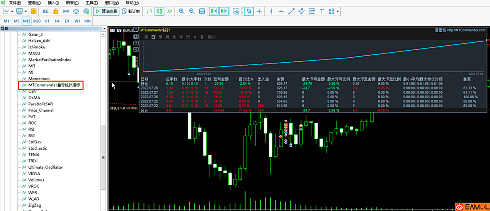Switch chart to bar chart mode
Image resolution: width=490 pixels, height=211 pixels.
[x=150, y=11]
